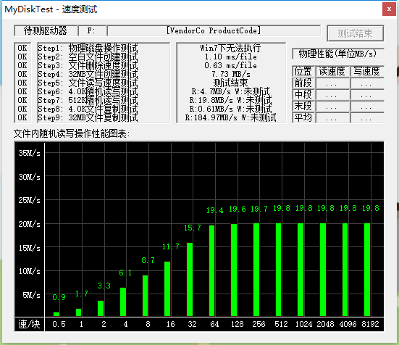Click the OK status beside Step1
The width and height of the screenshot is (399, 345).
click(22, 48)
